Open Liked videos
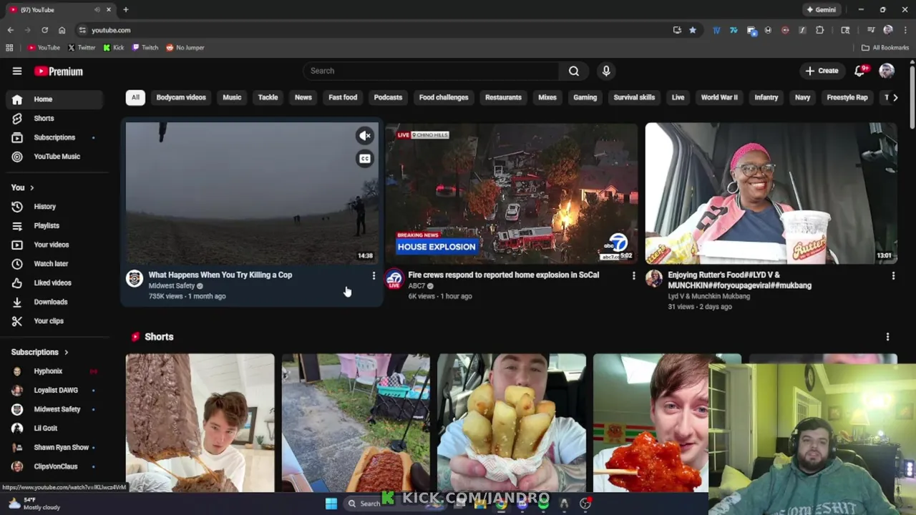 click(54, 283)
